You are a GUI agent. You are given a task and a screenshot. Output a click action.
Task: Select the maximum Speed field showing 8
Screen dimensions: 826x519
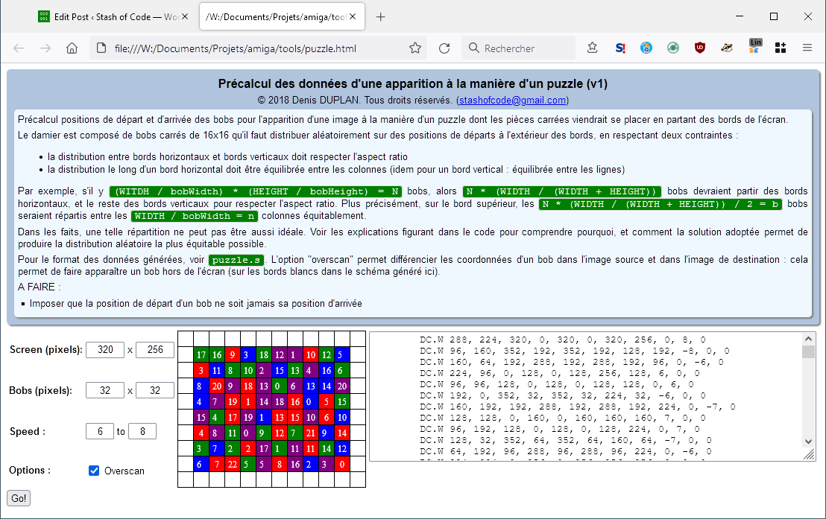pyautogui.click(x=142, y=432)
